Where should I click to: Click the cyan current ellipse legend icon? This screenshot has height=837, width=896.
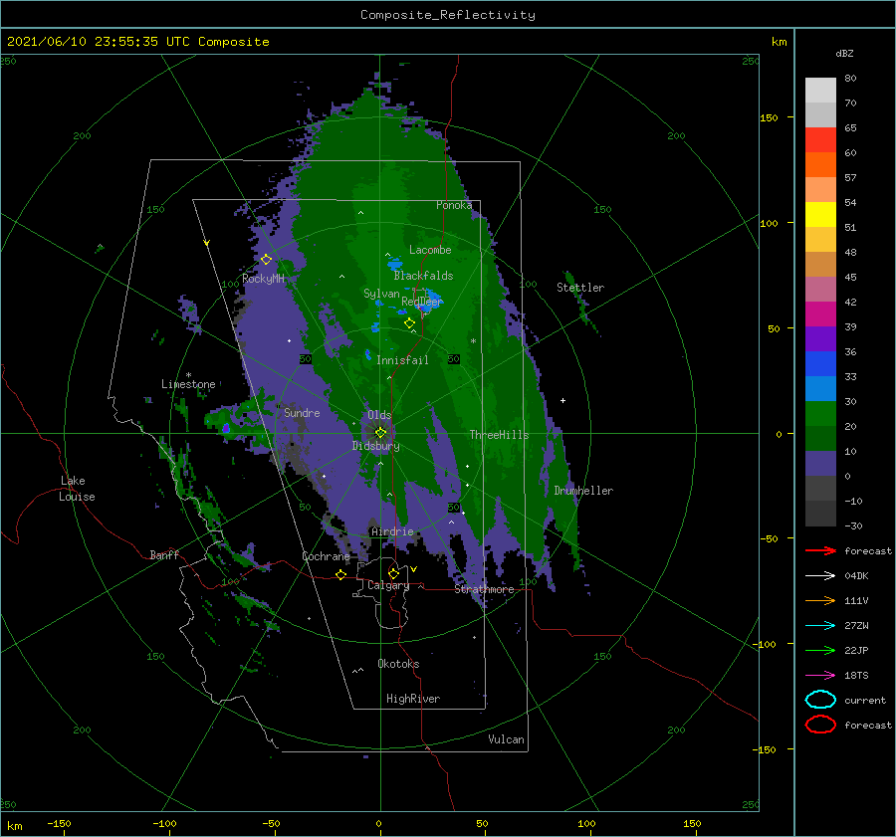point(820,700)
